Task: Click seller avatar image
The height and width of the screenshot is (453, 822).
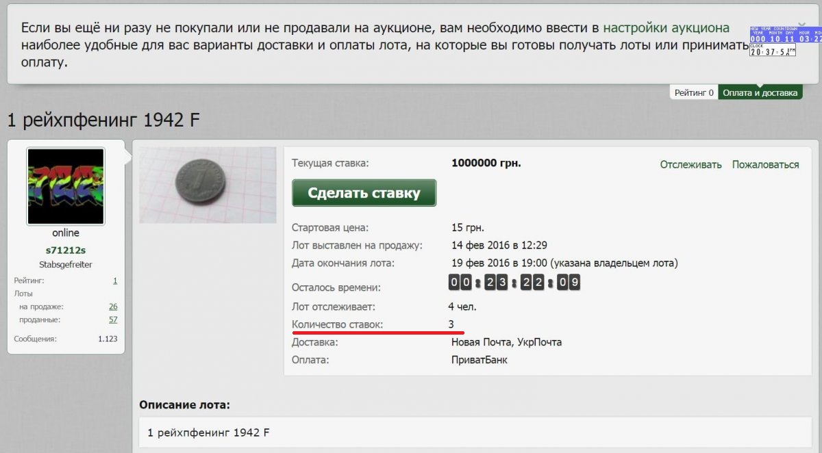Action: (x=66, y=186)
